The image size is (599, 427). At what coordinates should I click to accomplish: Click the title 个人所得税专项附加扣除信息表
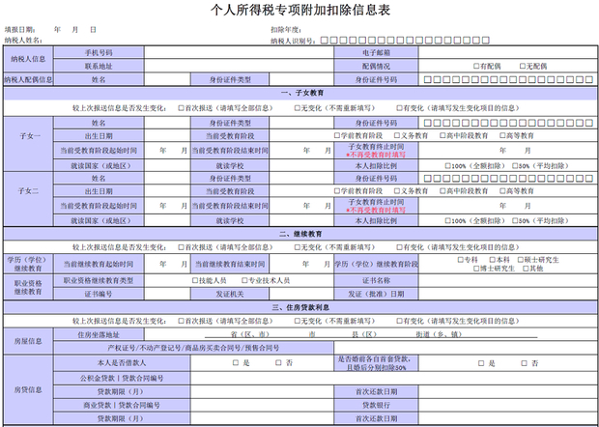click(300, 10)
